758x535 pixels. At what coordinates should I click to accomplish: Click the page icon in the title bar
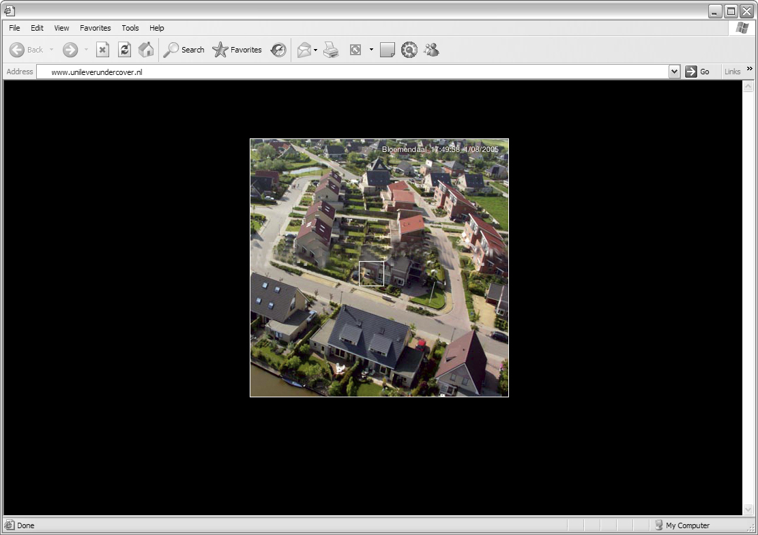(9, 11)
